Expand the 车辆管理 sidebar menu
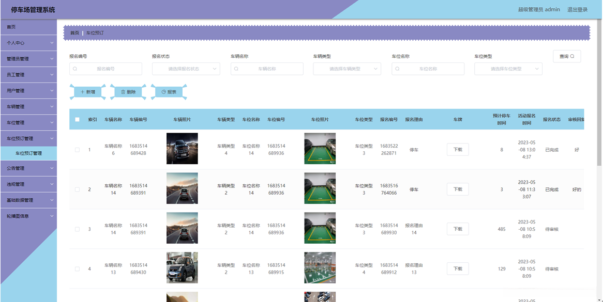The height and width of the screenshot is (302, 603). click(28, 107)
